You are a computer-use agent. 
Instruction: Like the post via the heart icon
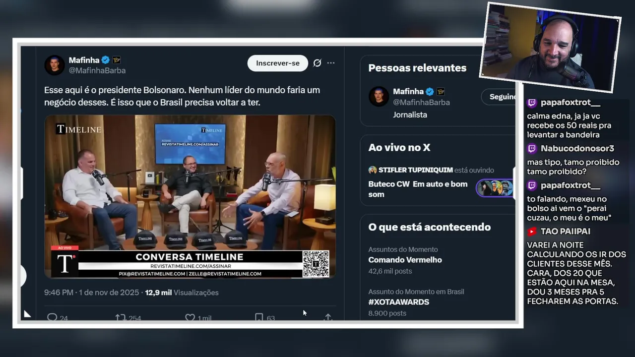[190, 317]
